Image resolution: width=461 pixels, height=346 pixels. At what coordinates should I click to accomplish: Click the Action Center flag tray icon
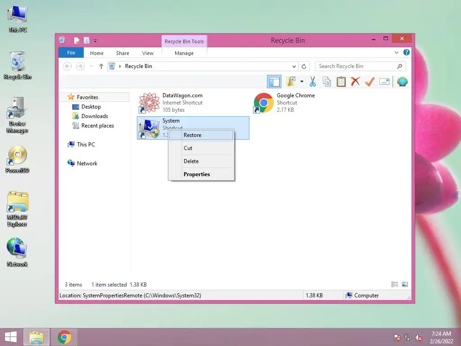pyautogui.click(x=397, y=337)
